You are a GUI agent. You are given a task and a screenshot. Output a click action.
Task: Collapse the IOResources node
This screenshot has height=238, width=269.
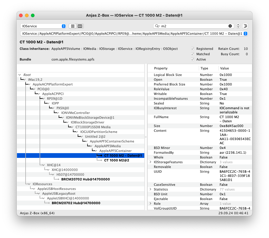(29, 184)
